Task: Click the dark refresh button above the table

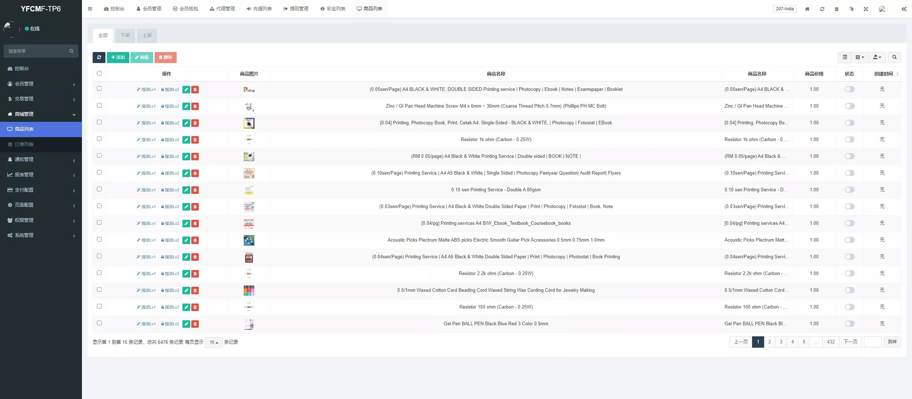Action: pos(99,57)
